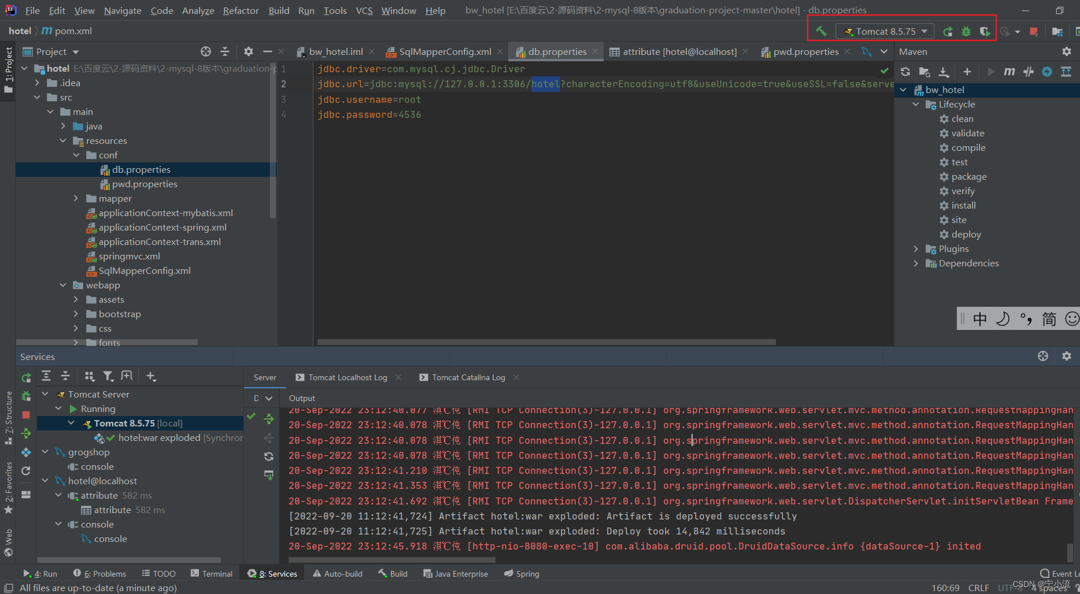The width and height of the screenshot is (1080, 594).
Task: Add Maven project with plus icon
Action: (x=967, y=72)
